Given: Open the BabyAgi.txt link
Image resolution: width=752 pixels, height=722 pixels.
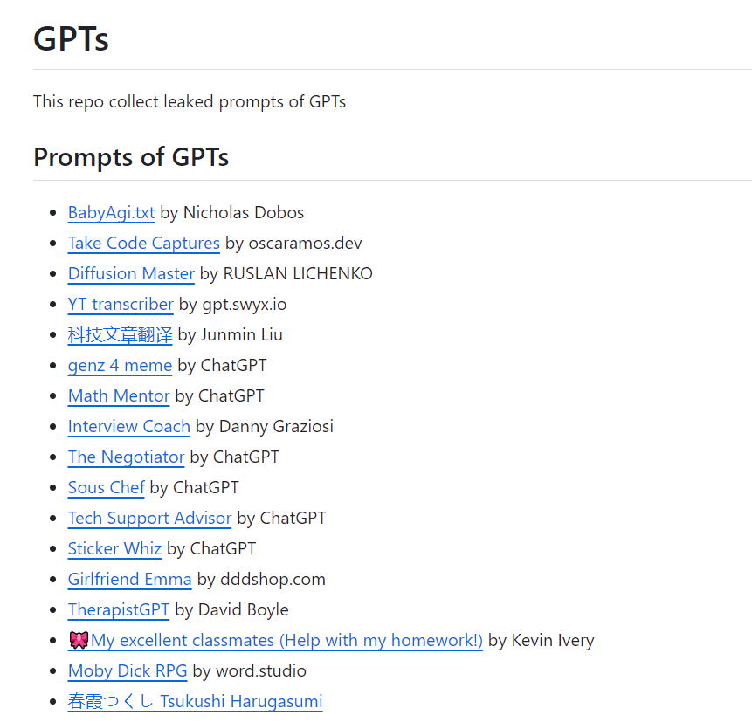Looking at the screenshot, I should tap(111, 212).
